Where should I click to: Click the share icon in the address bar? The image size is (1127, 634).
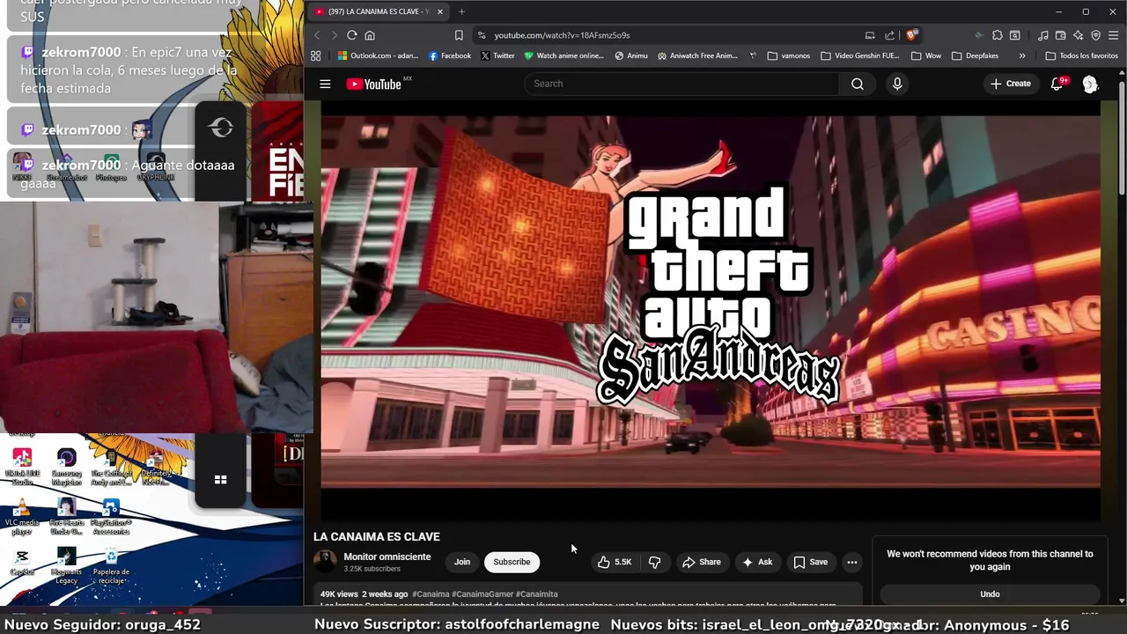point(889,35)
